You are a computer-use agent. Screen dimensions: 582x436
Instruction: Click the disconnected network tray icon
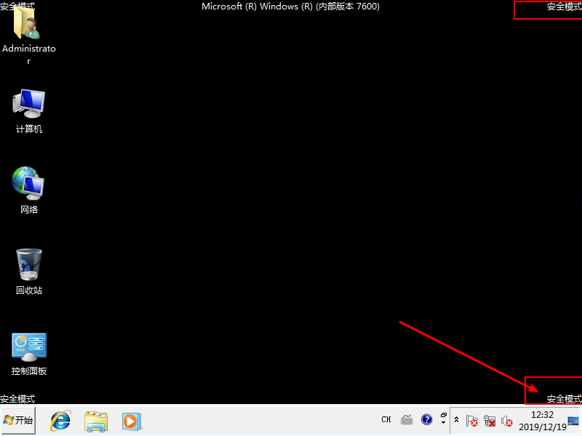pos(490,420)
